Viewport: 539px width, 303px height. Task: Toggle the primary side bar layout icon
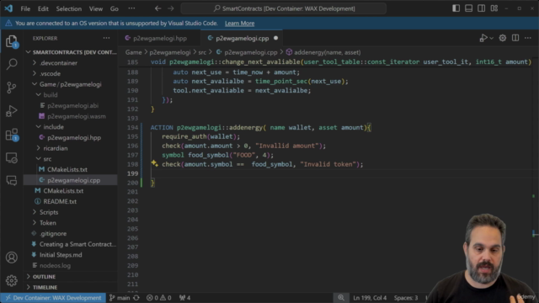(x=456, y=8)
